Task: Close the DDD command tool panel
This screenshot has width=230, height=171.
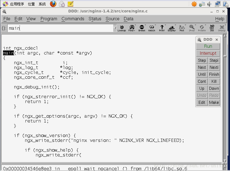Action: coord(217,40)
